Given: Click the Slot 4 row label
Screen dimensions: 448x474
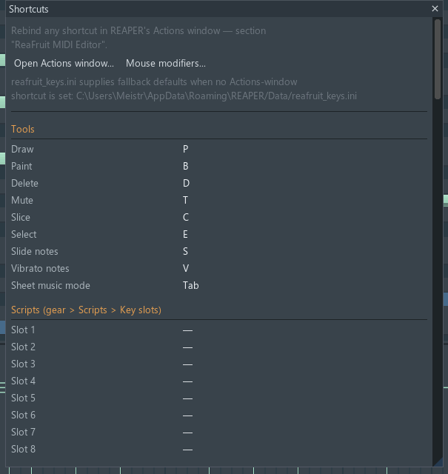Looking at the screenshot, I should click(x=23, y=381).
